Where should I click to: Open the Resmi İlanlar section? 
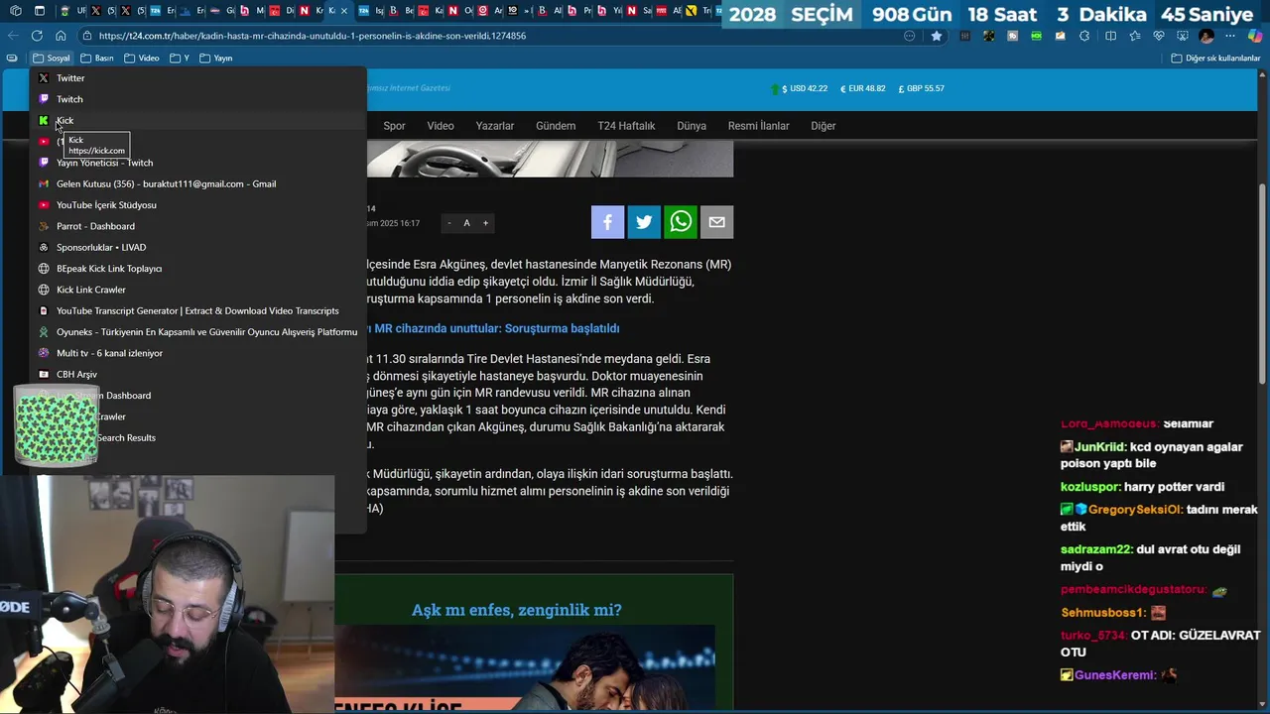(759, 126)
